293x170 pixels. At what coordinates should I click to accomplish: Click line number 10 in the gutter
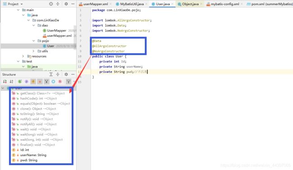point(80,56)
